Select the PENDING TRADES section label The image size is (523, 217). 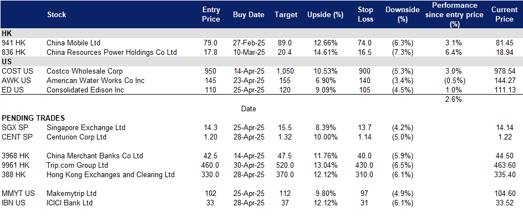point(33,118)
